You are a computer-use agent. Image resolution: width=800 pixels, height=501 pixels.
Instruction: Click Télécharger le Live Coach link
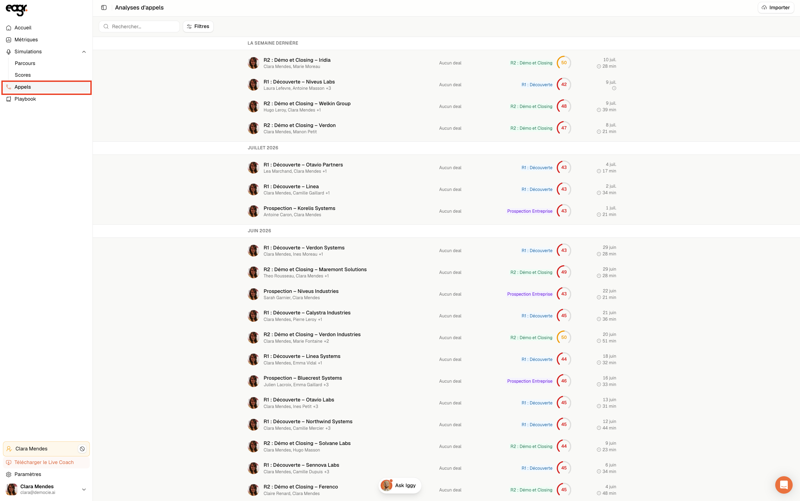[47, 463]
